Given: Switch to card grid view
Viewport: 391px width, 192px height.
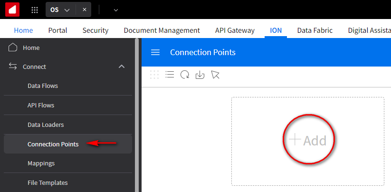Looking at the screenshot, I should pos(154,75).
